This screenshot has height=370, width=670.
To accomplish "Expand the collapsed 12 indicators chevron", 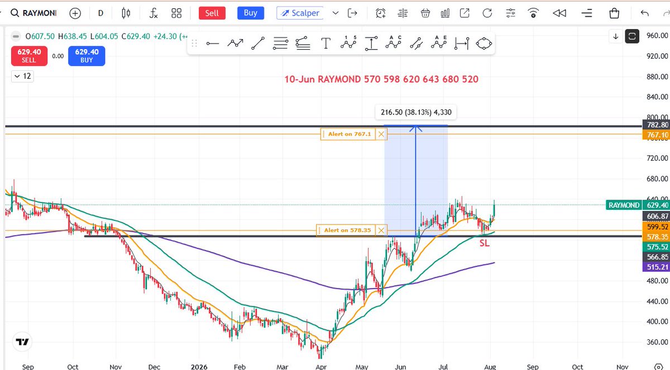I will (x=22, y=76).
